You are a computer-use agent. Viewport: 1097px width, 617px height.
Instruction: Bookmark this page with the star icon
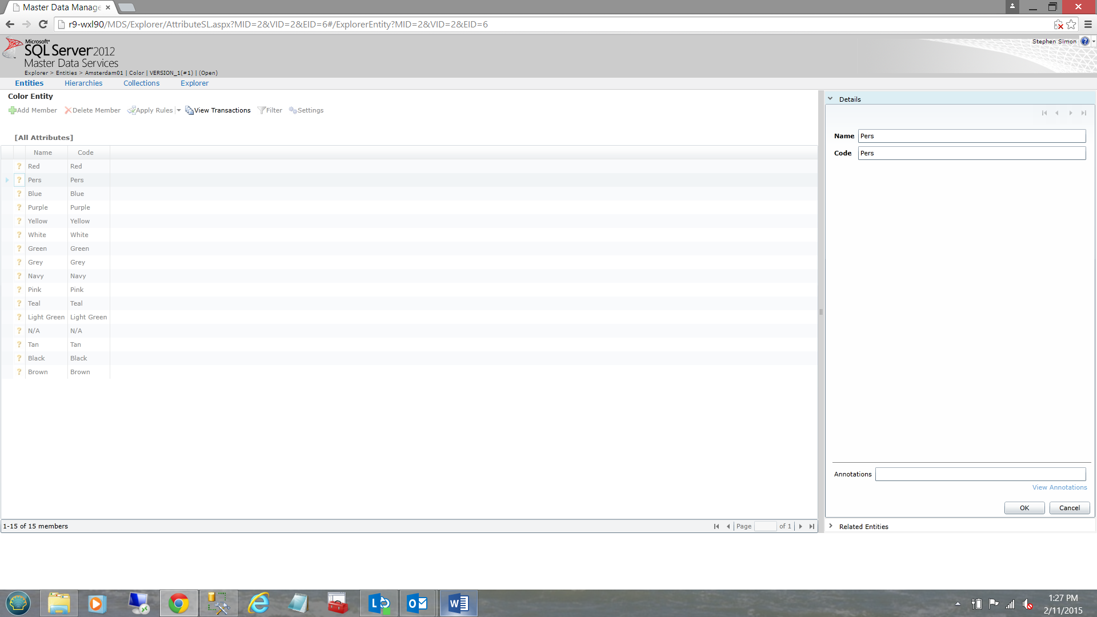(1071, 25)
